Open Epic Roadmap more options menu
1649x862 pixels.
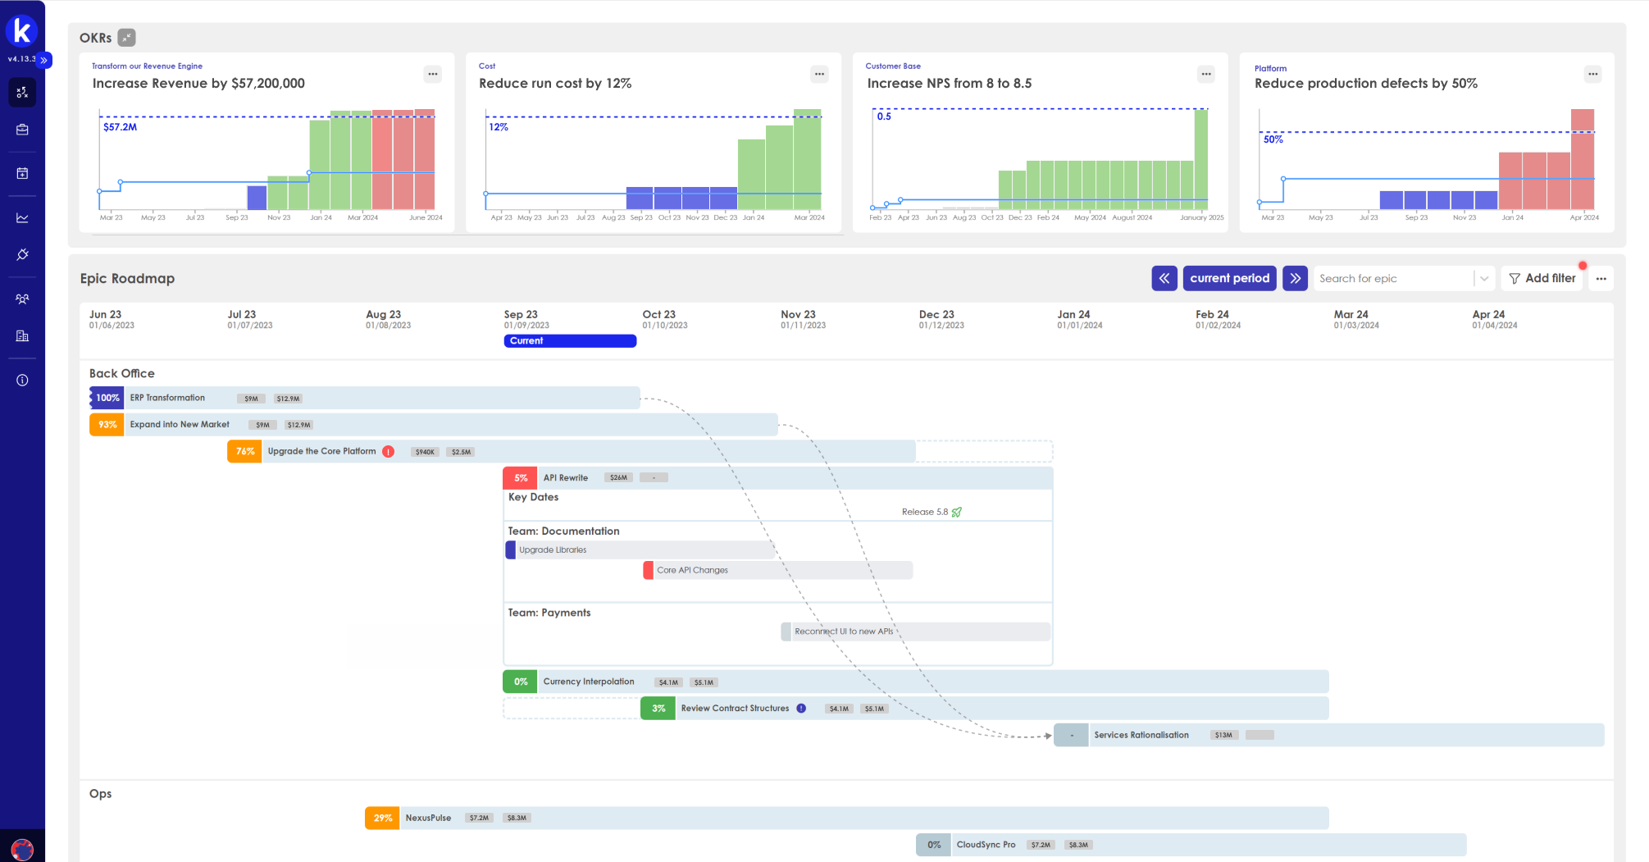pyautogui.click(x=1601, y=279)
